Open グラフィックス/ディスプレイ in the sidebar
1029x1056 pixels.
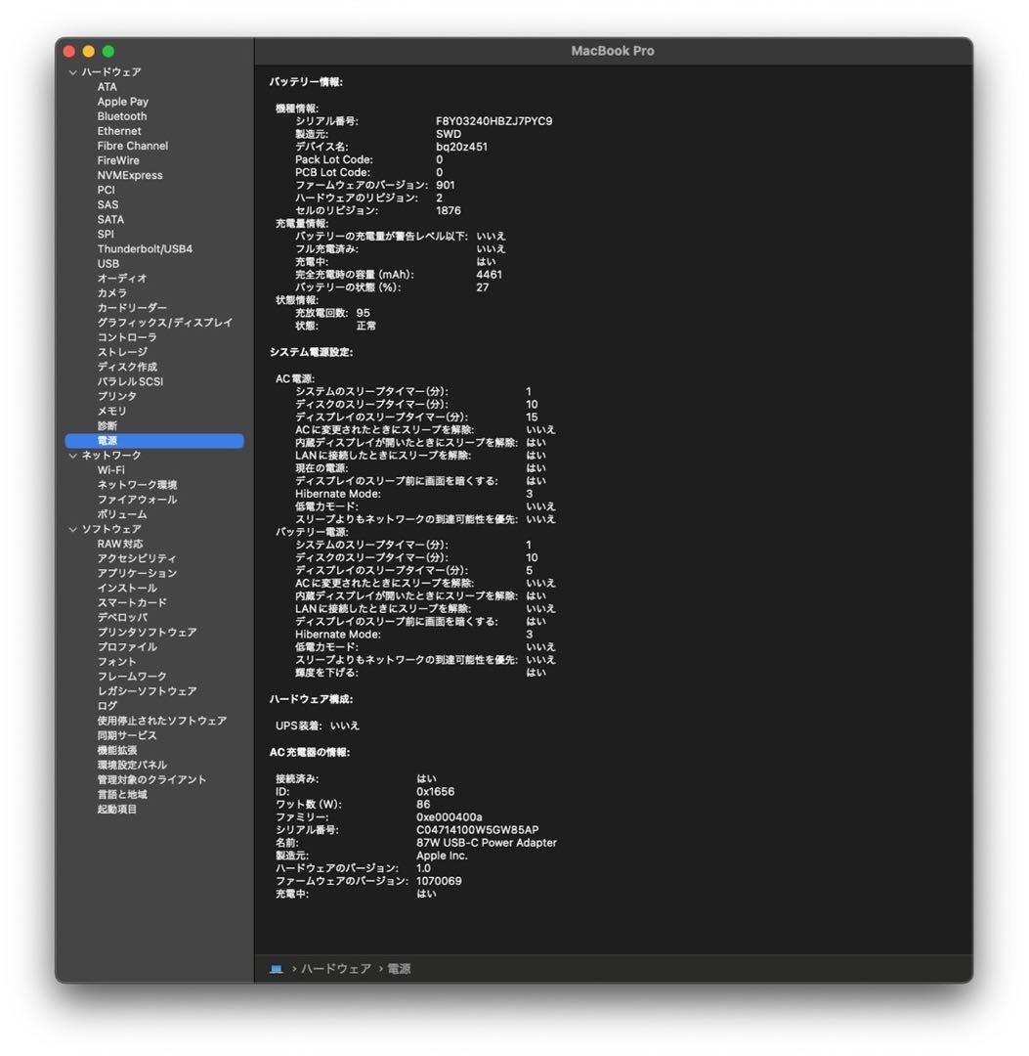point(165,324)
